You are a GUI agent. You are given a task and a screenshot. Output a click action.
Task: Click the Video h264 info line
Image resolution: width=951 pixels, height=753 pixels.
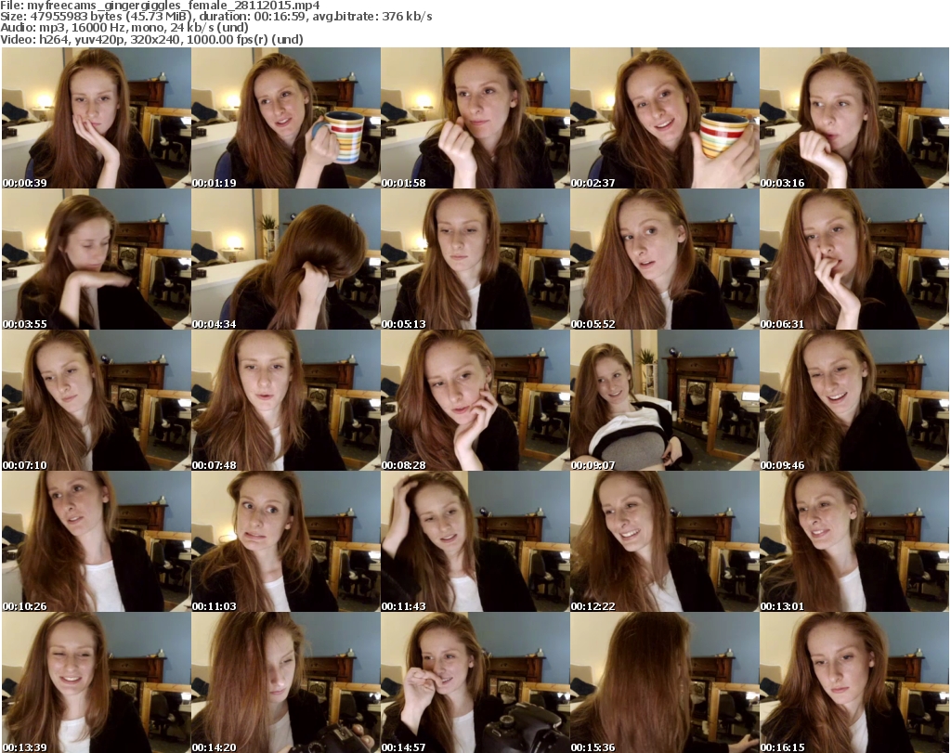[151, 39]
